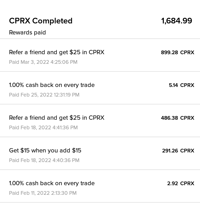Select the 5.14 CPRX amount
This screenshot has height=212, width=200.
181,85
